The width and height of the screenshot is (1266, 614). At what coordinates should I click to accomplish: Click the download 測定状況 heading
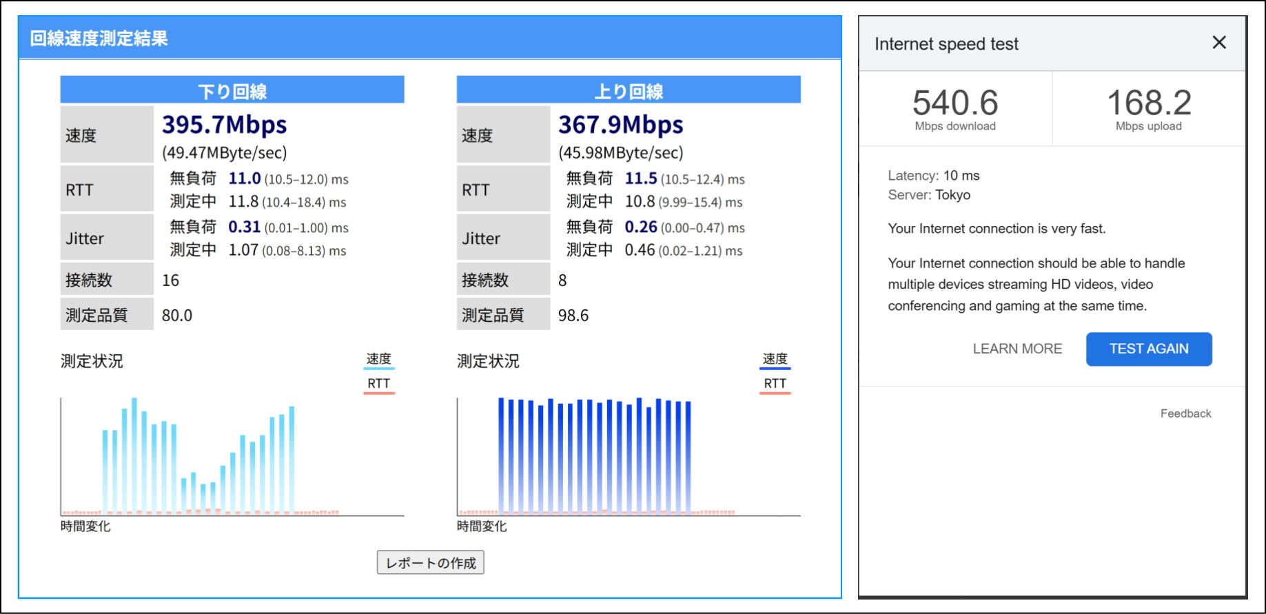pyautogui.click(x=92, y=361)
